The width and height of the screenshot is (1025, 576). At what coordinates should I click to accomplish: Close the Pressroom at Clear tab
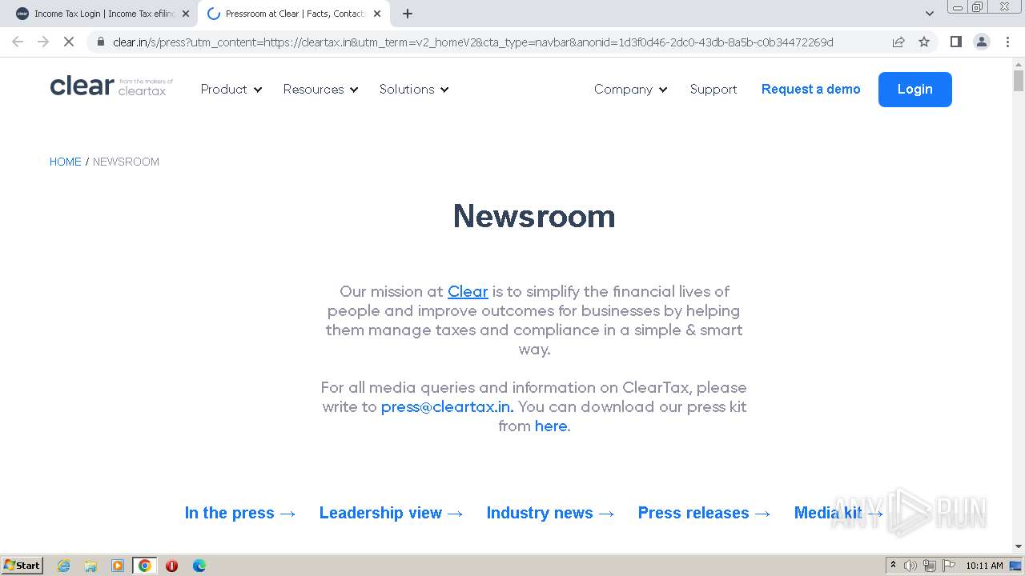tap(377, 14)
